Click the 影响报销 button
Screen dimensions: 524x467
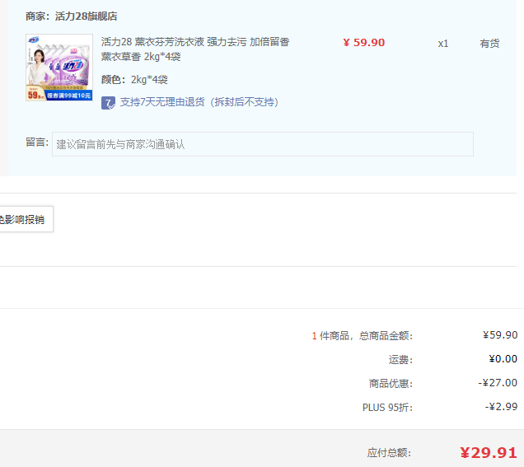[25, 219]
